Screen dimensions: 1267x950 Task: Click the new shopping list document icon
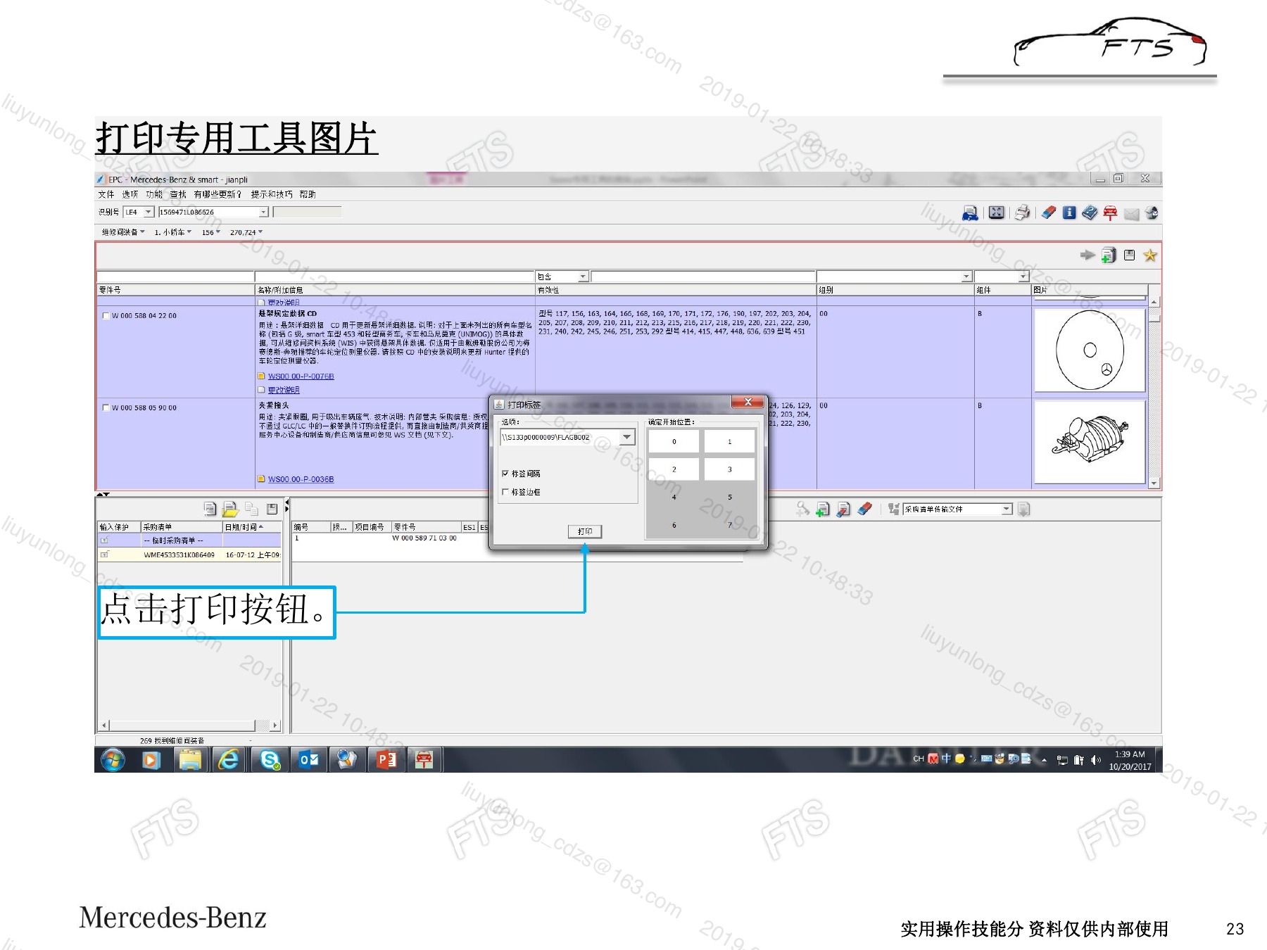tap(210, 508)
